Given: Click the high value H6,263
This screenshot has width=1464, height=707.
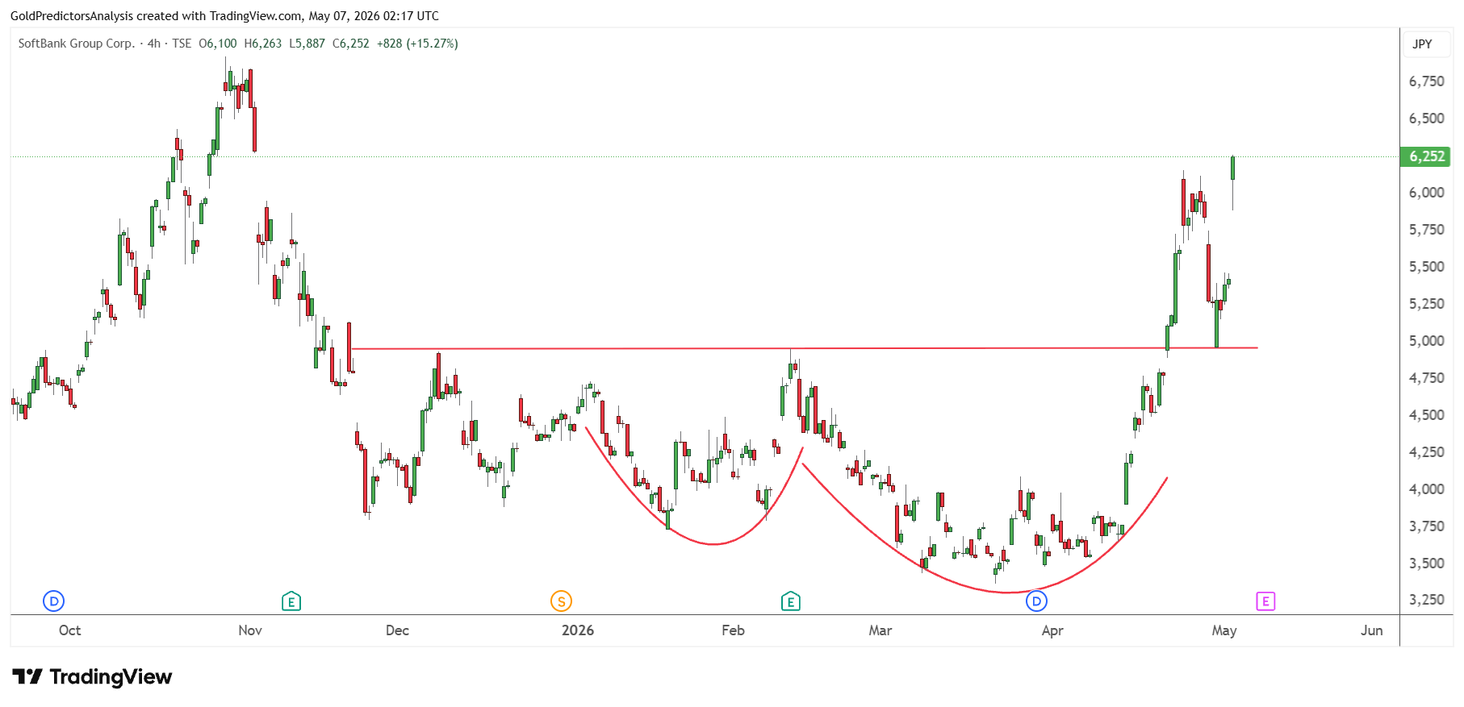Looking at the screenshot, I should tap(263, 44).
